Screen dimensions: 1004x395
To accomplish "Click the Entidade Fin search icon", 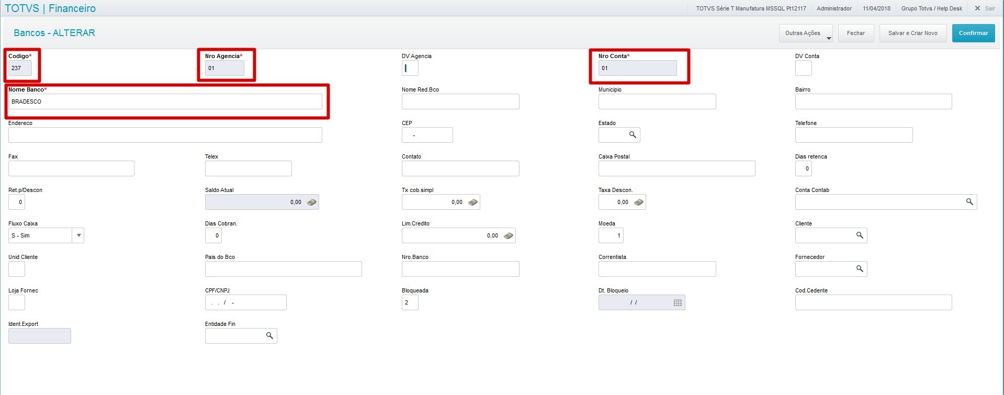I will tap(269, 336).
